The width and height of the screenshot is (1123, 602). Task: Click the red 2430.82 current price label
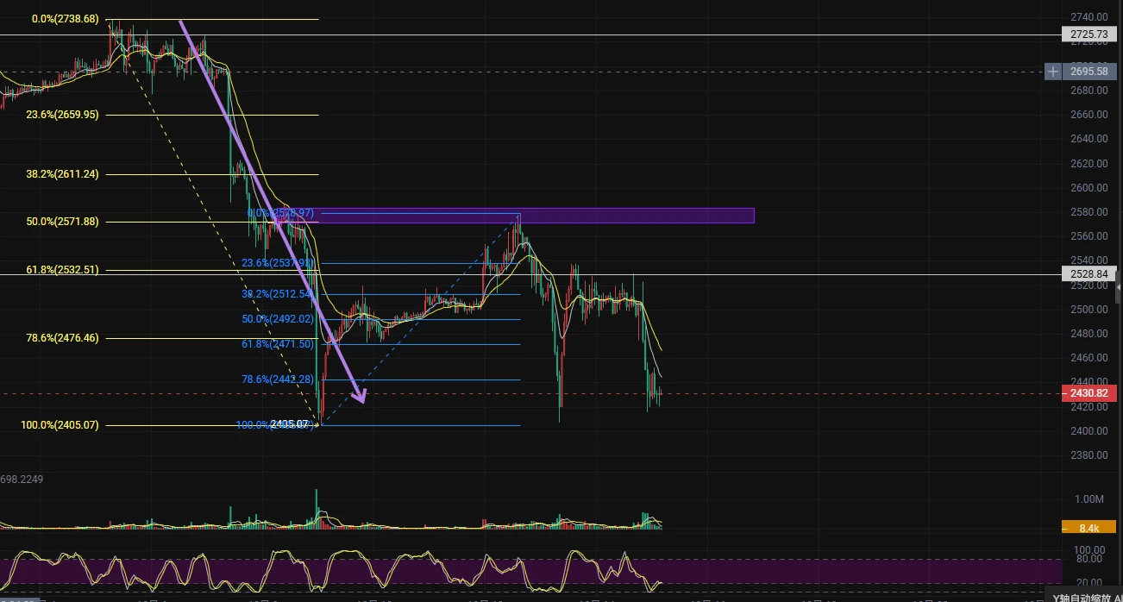pyautogui.click(x=1088, y=393)
